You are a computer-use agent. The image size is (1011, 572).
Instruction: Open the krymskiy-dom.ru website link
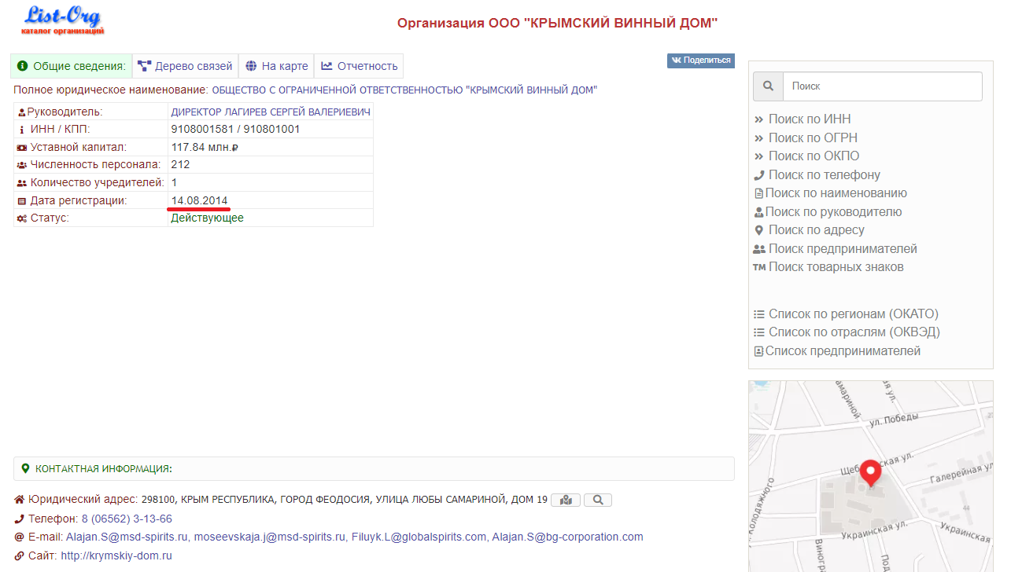pos(116,555)
